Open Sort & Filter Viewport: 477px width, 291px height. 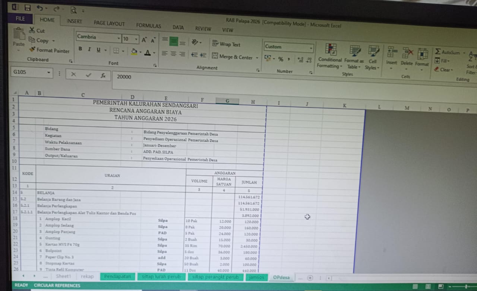(x=471, y=63)
